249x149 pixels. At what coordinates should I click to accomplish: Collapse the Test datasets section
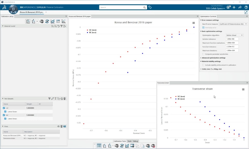[x=3, y=99]
